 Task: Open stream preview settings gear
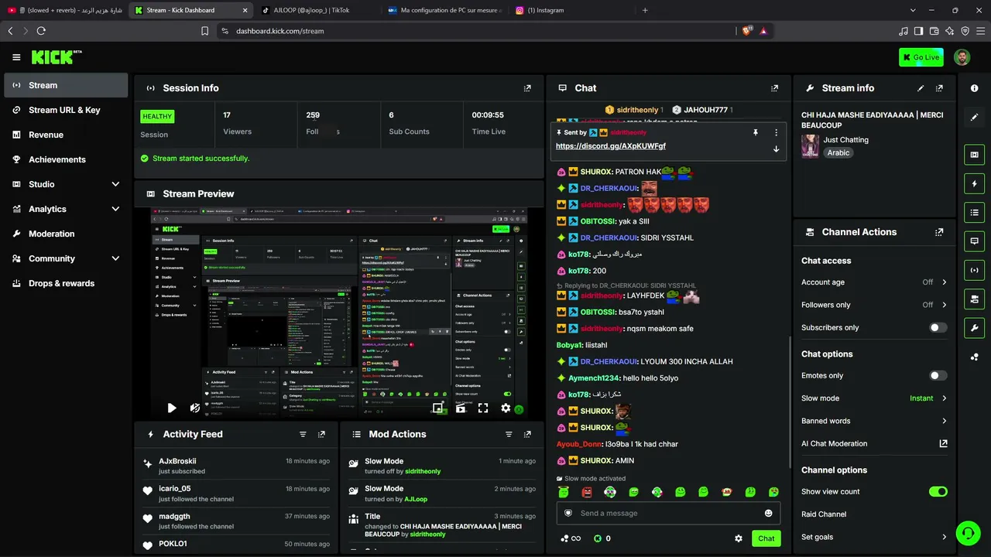pos(506,408)
